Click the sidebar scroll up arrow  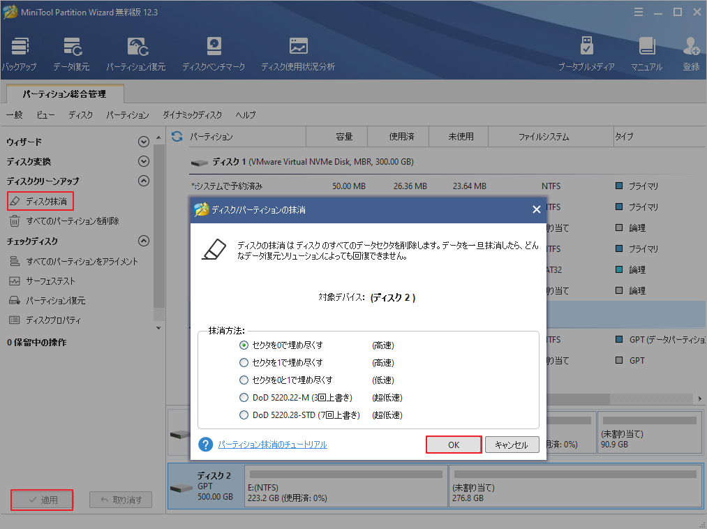[158, 137]
